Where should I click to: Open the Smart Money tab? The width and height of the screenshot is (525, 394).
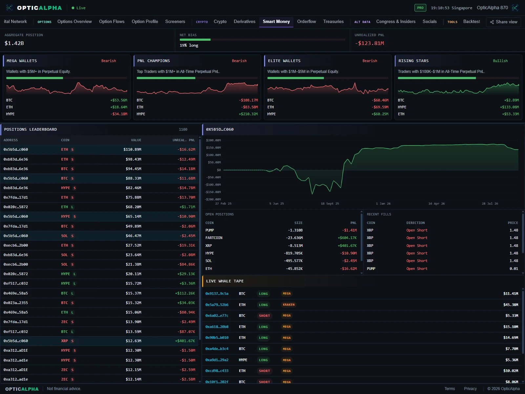tap(276, 22)
